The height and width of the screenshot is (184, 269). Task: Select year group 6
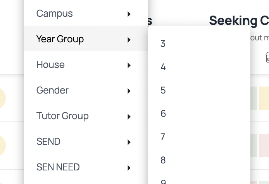click(x=199, y=113)
